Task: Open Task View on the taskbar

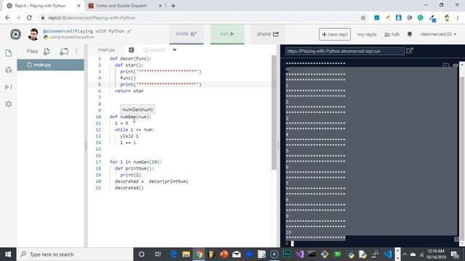Action: pos(158,254)
